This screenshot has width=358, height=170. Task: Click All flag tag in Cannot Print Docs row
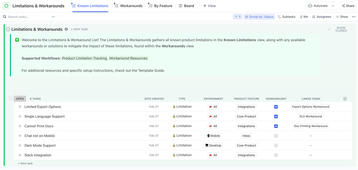pos(213,126)
